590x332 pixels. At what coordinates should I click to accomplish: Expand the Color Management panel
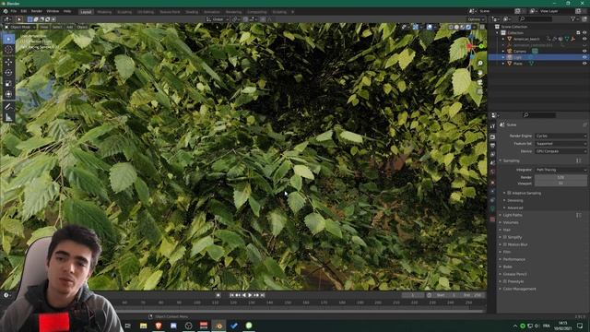(x=519, y=289)
